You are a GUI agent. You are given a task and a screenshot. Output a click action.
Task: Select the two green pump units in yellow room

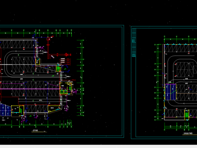pyautogui.click(x=64, y=92)
